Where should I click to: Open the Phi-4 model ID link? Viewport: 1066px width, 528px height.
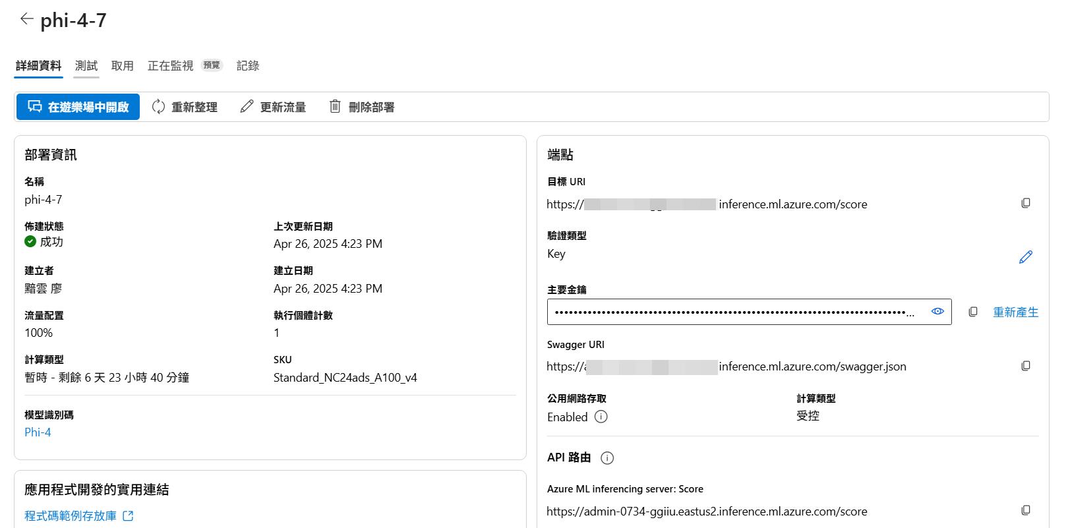coord(38,432)
